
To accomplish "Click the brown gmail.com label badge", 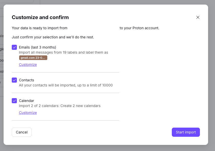I will [33, 58].
